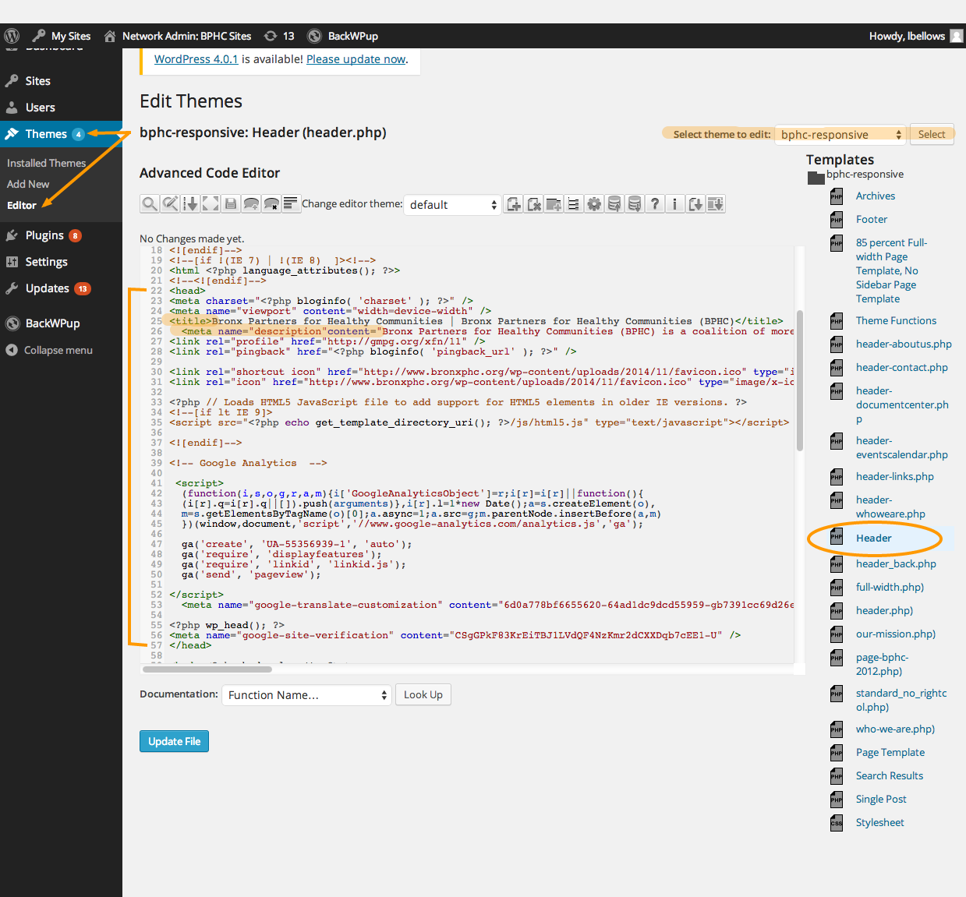Click the delete file icon
Screen dimensions: 966x897
[534, 204]
